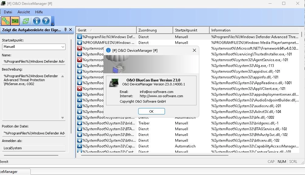Click the CAP status bar indicator
Image resolution: width=305 pixels, height=175 pixels.
click(x=271, y=162)
